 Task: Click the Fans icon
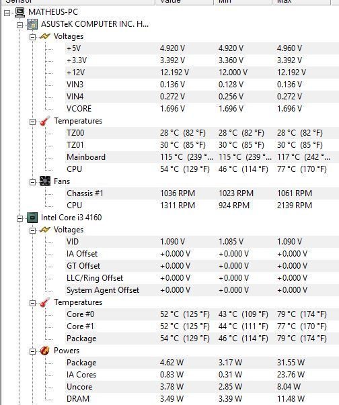pyautogui.click(x=45, y=181)
